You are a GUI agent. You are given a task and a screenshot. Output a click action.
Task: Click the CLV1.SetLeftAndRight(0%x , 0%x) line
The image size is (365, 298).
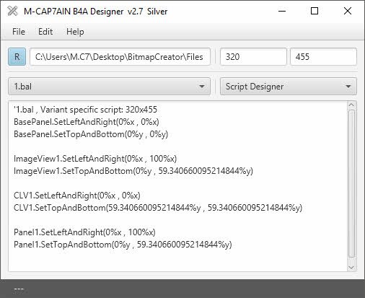coord(77,196)
